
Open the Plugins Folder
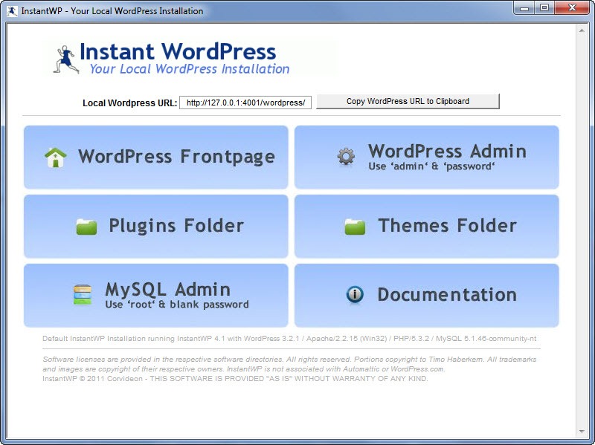[156, 227]
